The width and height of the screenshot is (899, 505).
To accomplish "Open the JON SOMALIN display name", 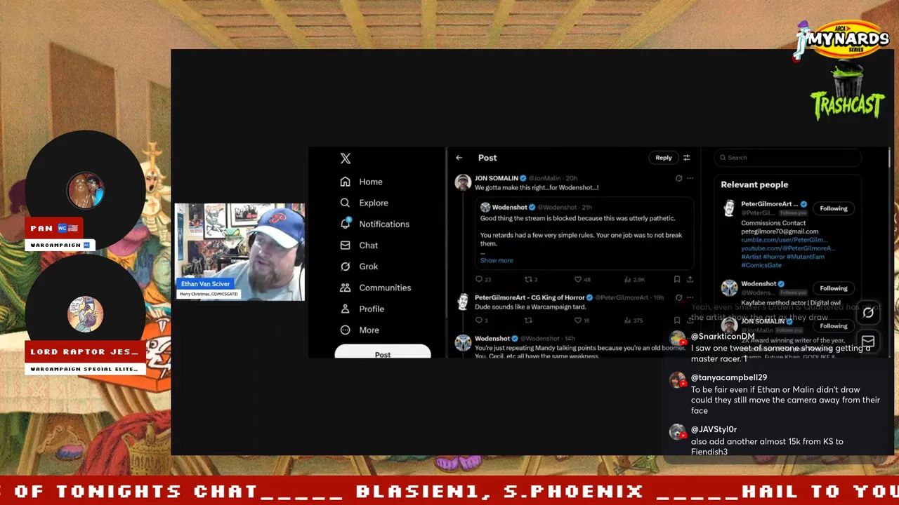I will point(497,178).
